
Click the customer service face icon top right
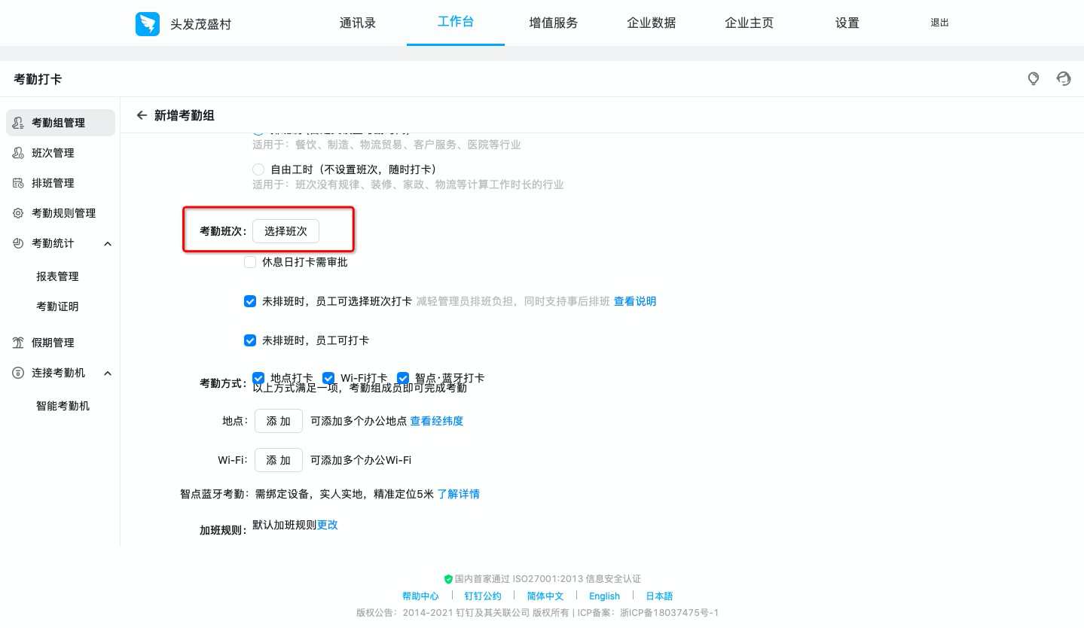[1063, 78]
